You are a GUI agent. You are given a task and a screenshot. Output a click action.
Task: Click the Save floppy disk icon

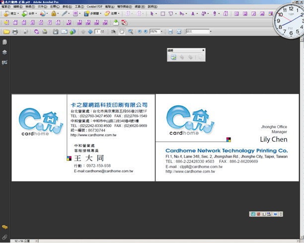56,32
